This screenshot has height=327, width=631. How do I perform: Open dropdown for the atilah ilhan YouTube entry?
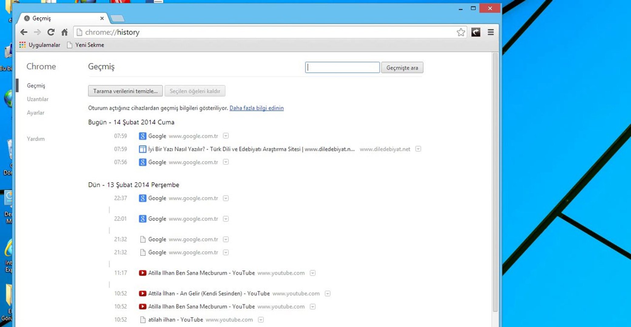point(261,320)
